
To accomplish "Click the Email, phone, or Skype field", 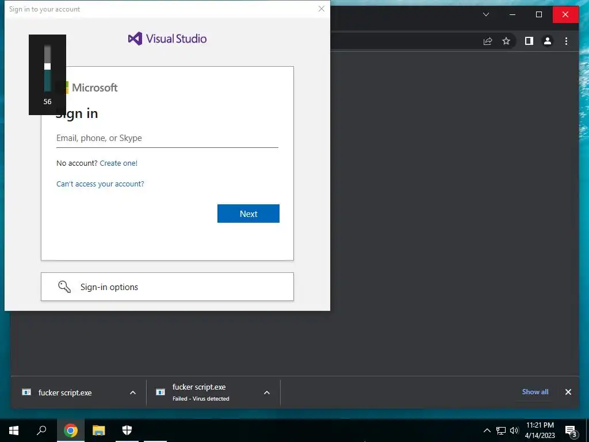I will pos(167,138).
